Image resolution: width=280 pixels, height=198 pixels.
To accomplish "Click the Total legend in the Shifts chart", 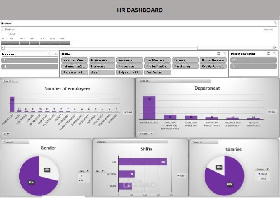I will click(181, 175).
